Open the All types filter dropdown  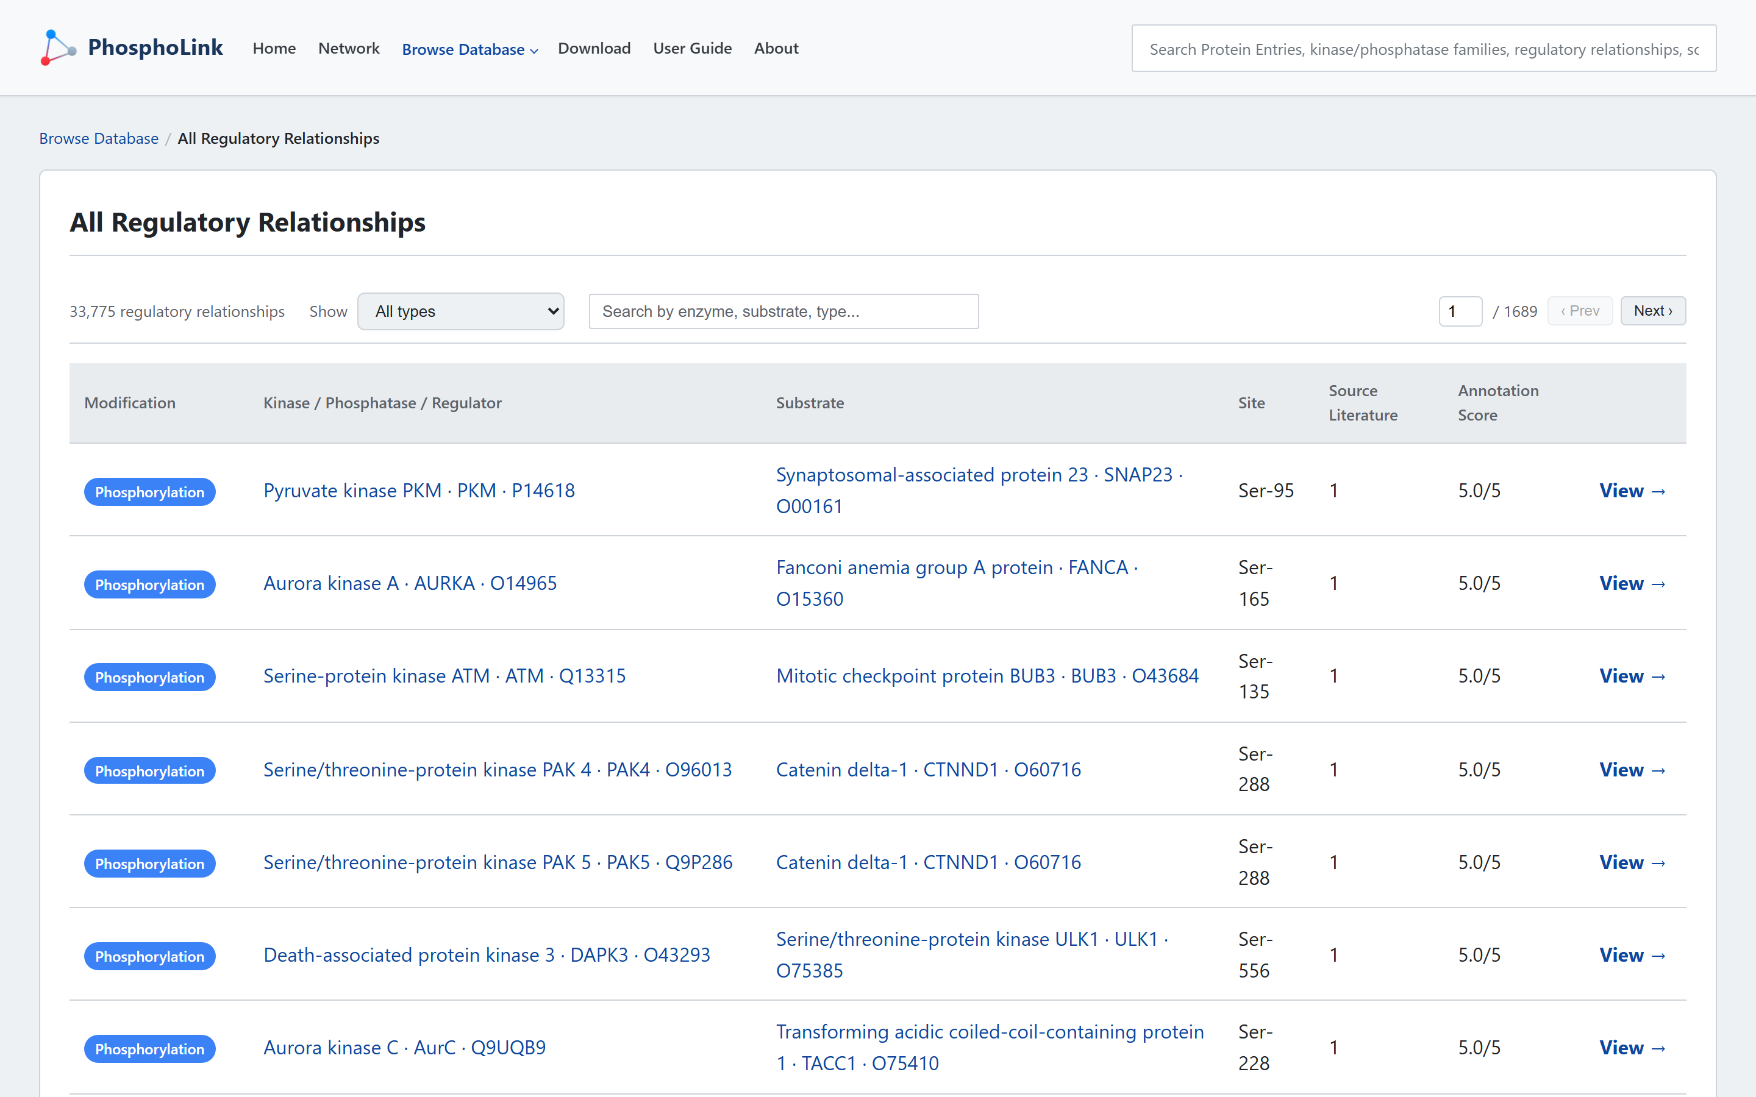tap(461, 311)
